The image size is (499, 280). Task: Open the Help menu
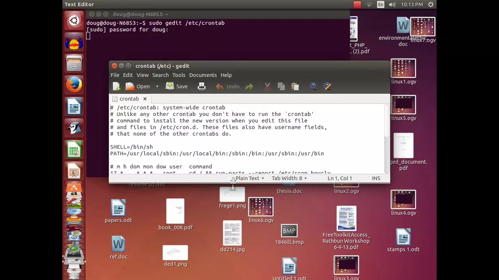coord(226,75)
